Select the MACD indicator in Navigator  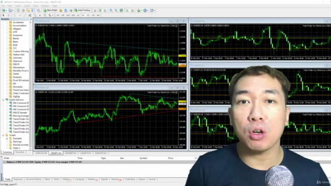pos(16,64)
